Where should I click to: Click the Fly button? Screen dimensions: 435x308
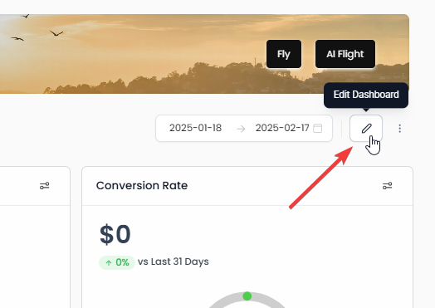(284, 54)
